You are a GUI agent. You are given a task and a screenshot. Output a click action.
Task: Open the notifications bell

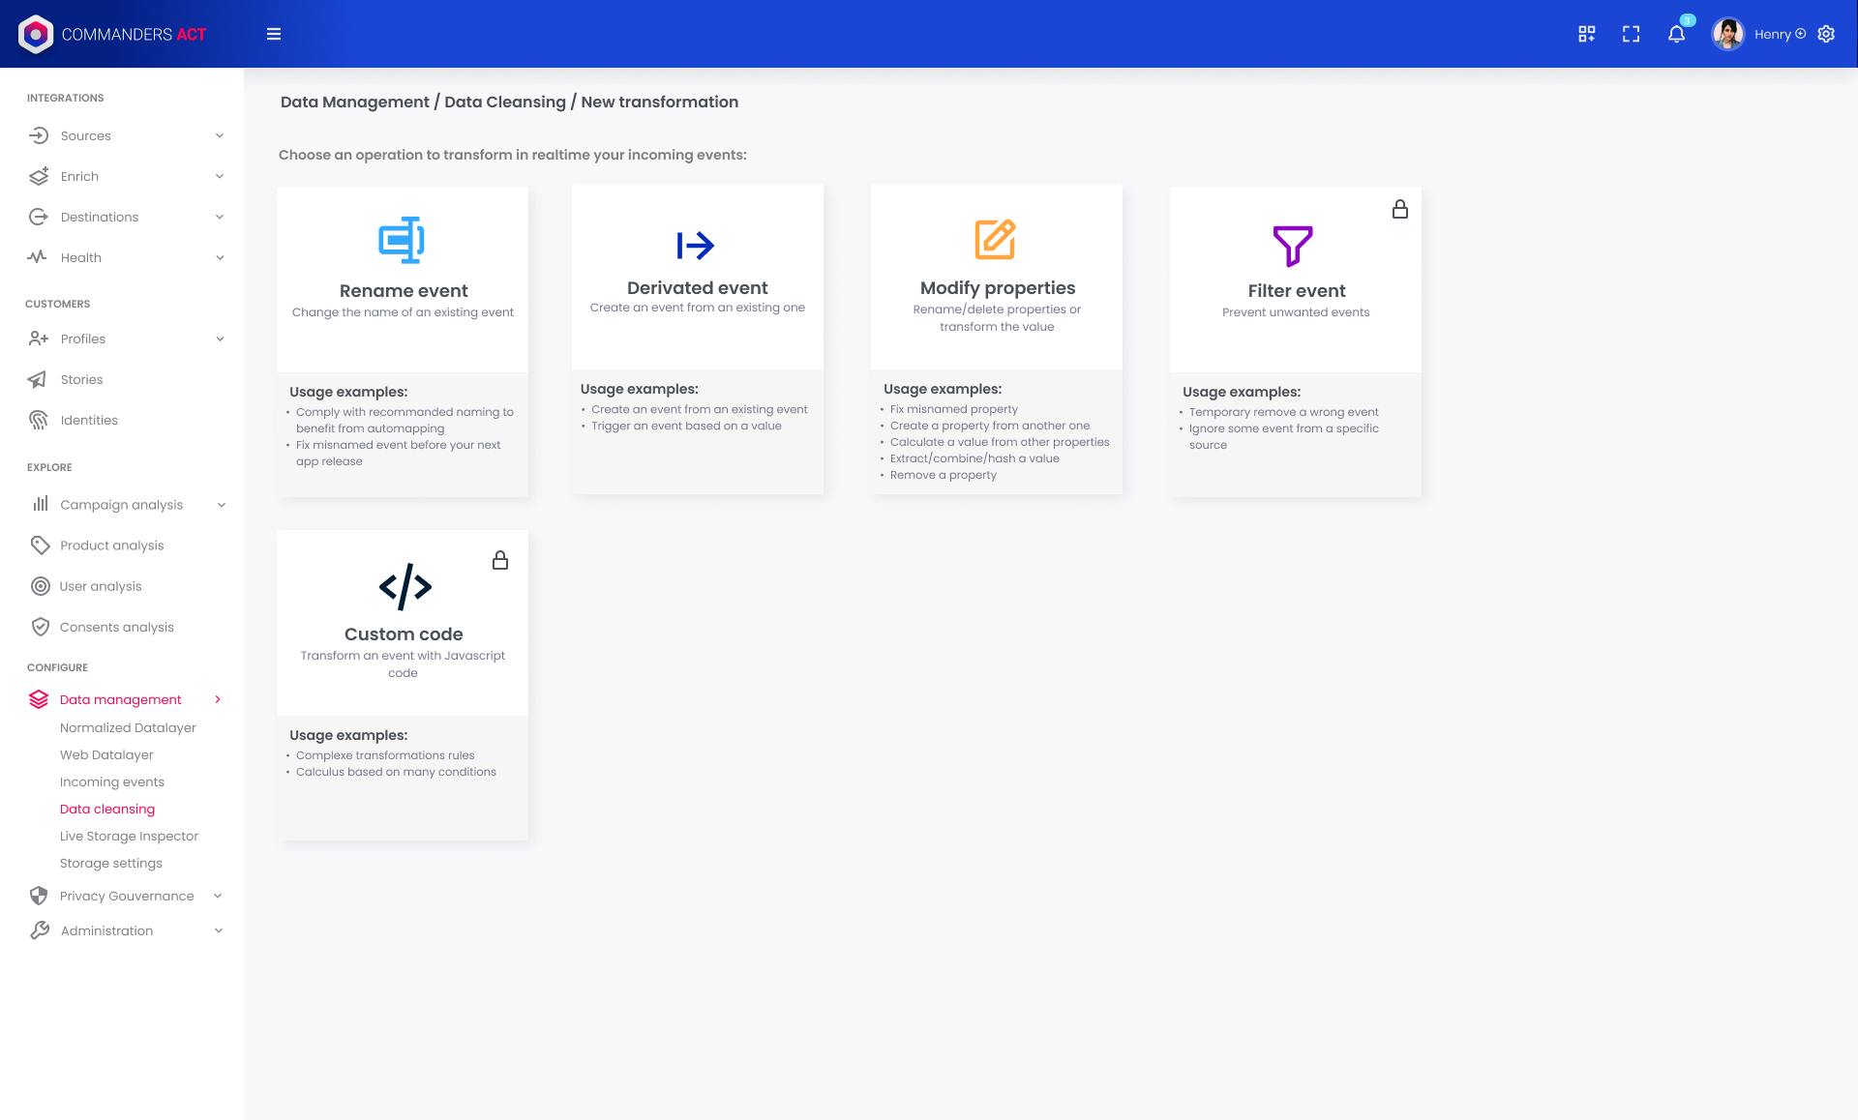click(x=1676, y=34)
